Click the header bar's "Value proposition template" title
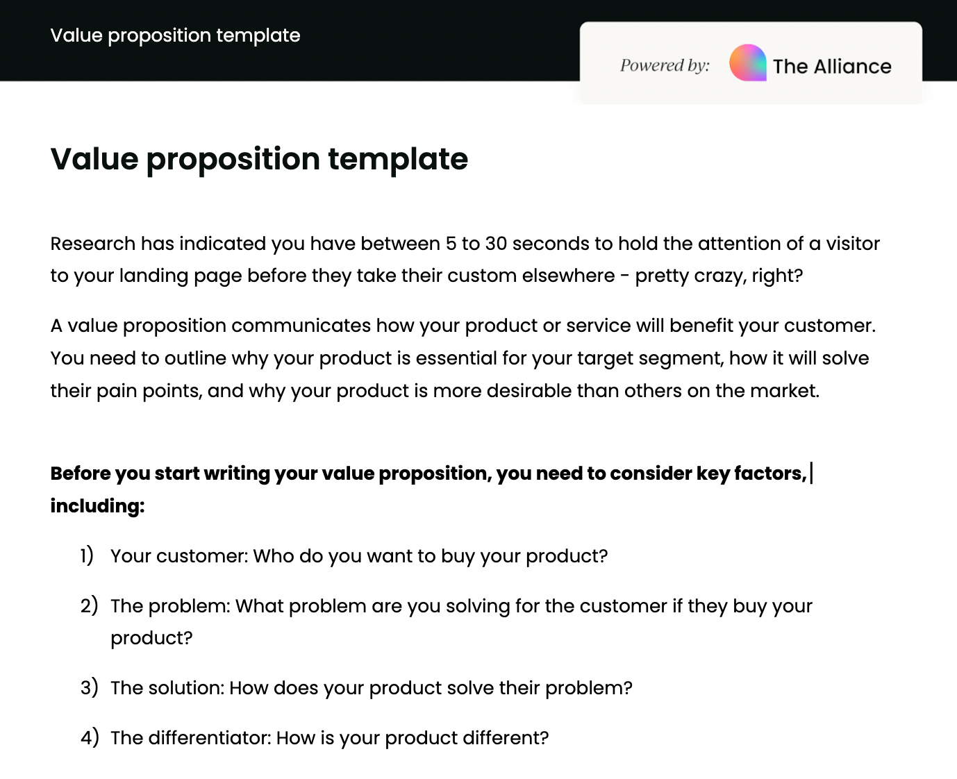Image resolution: width=957 pixels, height=779 pixels. pyautogui.click(x=175, y=35)
